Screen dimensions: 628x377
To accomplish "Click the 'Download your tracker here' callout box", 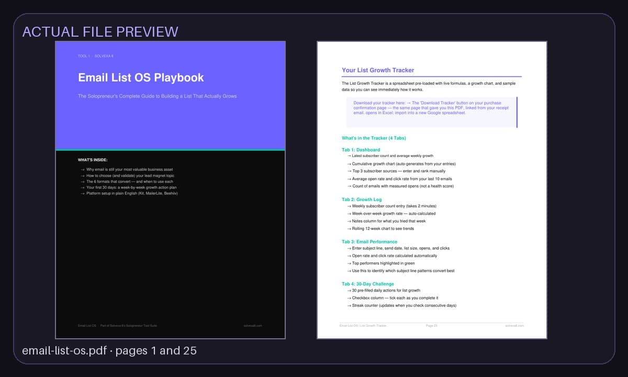I will tap(432, 112).
